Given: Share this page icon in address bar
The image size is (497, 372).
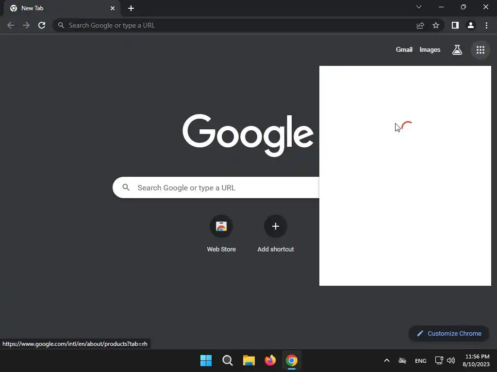Looking at the screenshot, I should [x=420, y=25].
